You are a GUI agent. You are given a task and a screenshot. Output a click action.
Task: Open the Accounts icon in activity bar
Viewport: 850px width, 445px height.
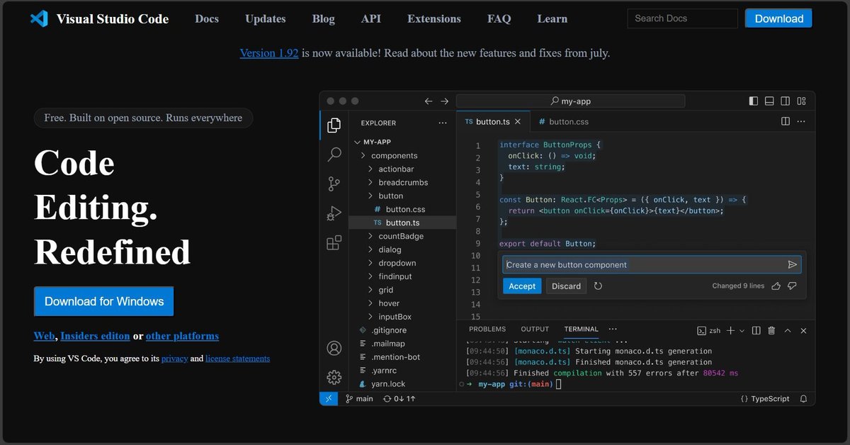point(334,348)
